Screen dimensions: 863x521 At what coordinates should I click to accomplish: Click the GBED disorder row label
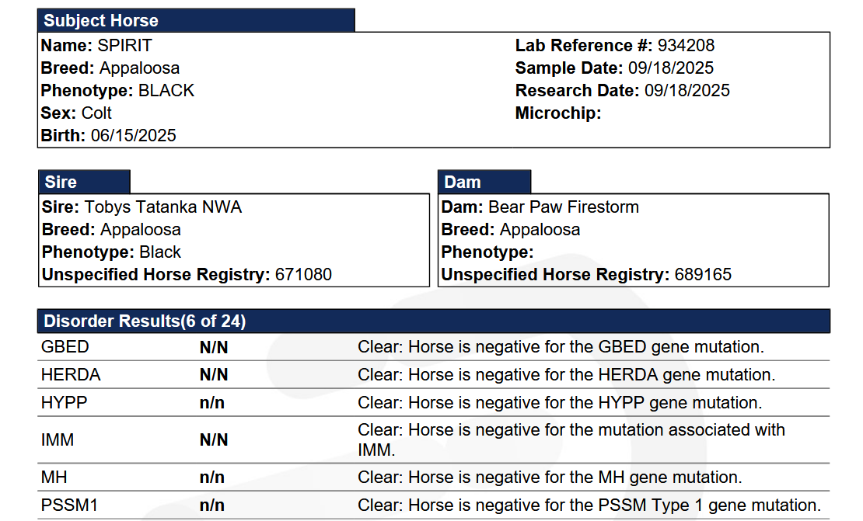[x=65, y=348]
